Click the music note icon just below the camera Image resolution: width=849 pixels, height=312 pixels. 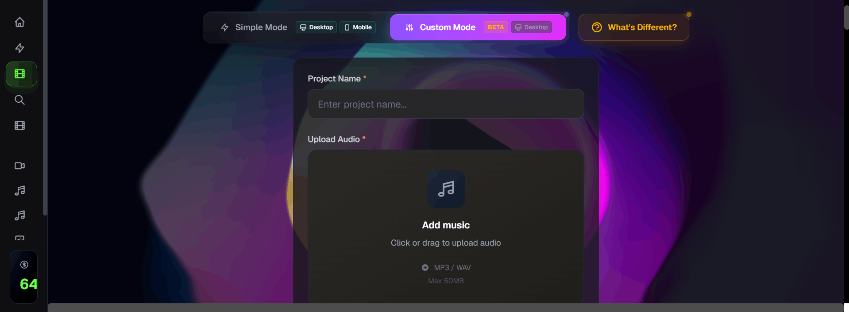coord(19,190)
